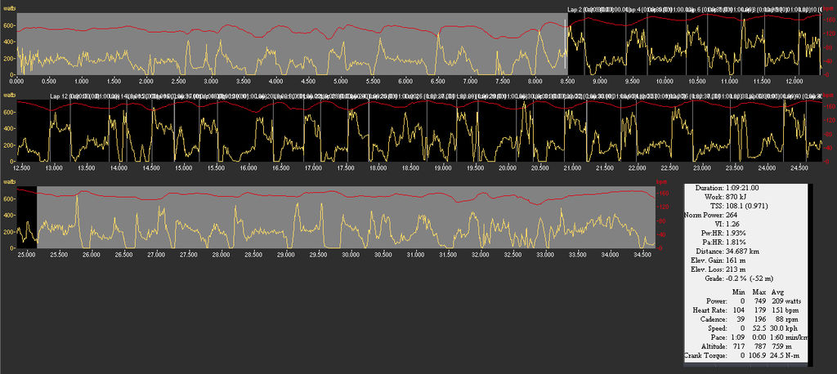Image resolution: width=837 pixels, height=374 pixels.
Task: Click the 30.000 km tick on bottom chart
Action: coord(350,255)
